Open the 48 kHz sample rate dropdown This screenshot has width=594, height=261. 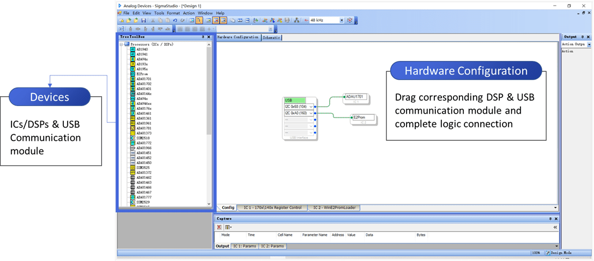point(342,20)
